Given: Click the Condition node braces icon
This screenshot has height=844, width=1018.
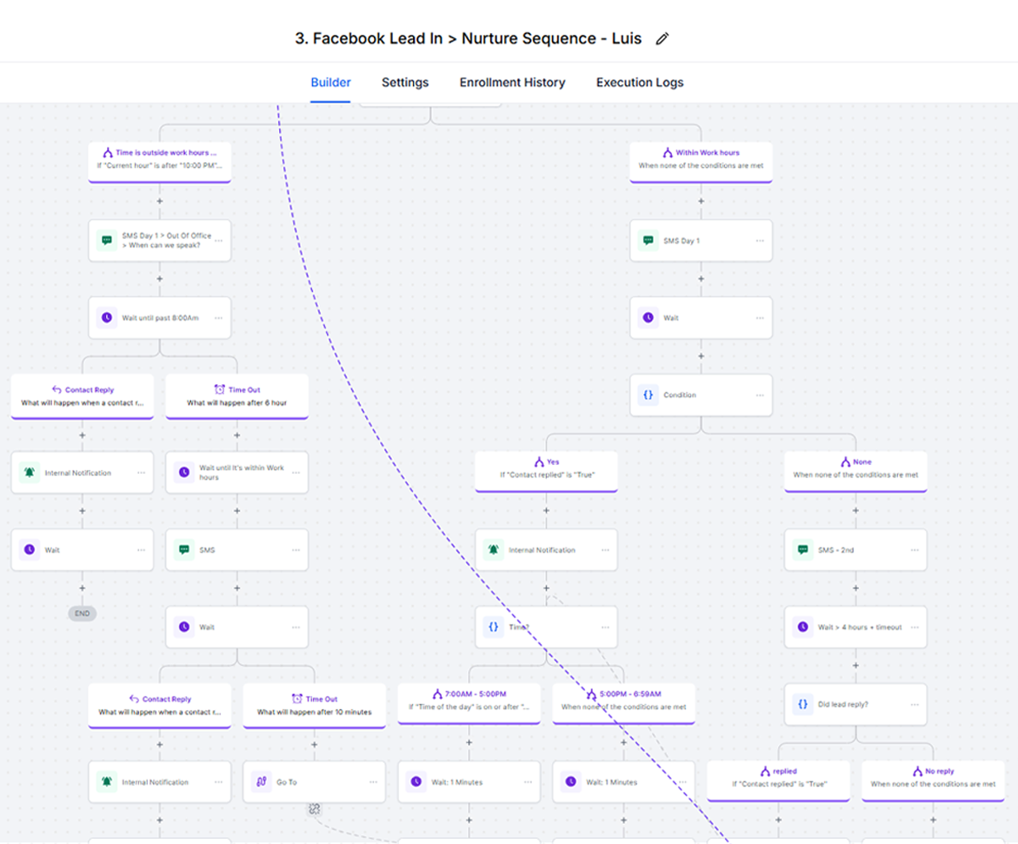Looking at the screenshot, I should coord(648,395).
